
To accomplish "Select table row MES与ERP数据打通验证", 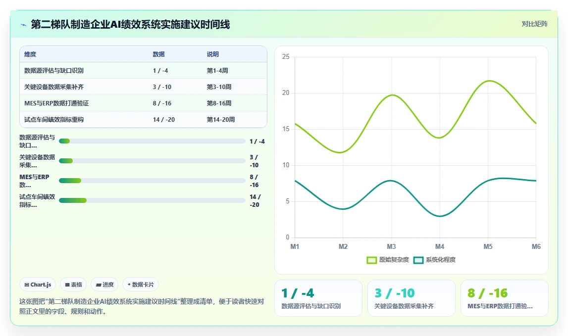I will pyautogui.click(x=144, y=103).
